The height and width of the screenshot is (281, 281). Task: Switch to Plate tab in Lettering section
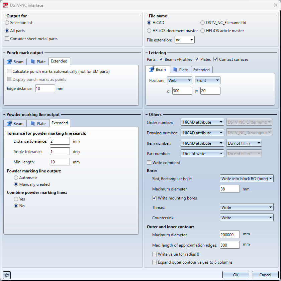(x=181, y=70)
